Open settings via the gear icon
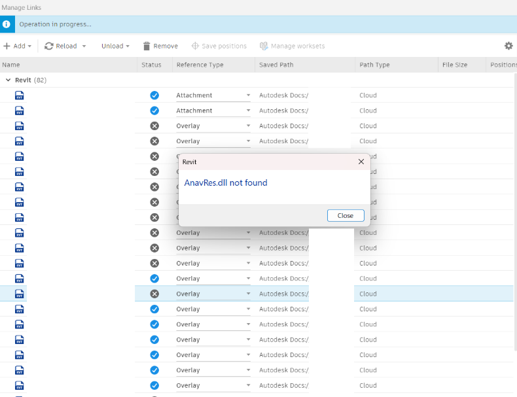The height and width of the screenshot is (397, 517). click(508, 46)
